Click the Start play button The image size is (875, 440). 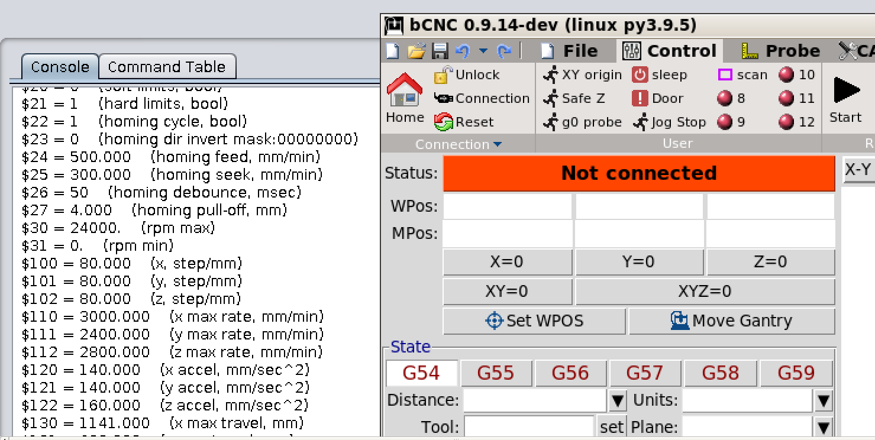point(845,98)
